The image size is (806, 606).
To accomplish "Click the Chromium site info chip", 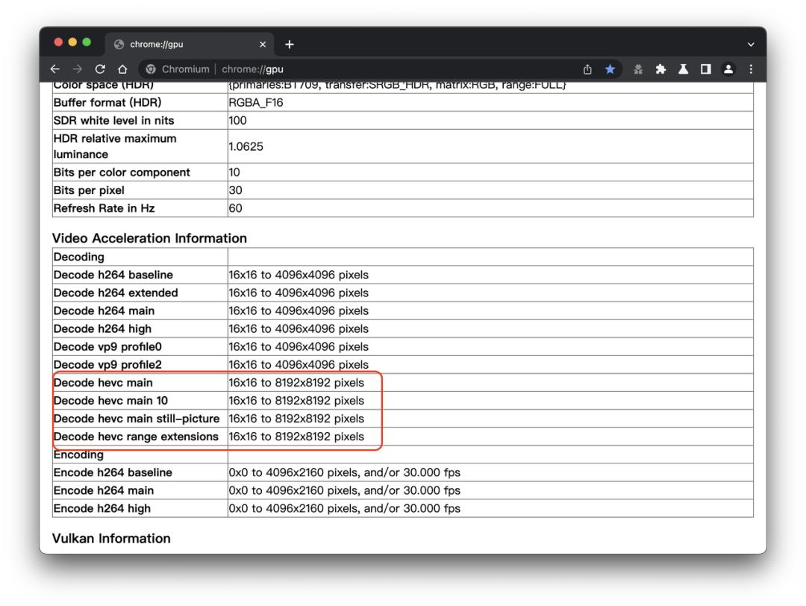I will coord(178,69).
